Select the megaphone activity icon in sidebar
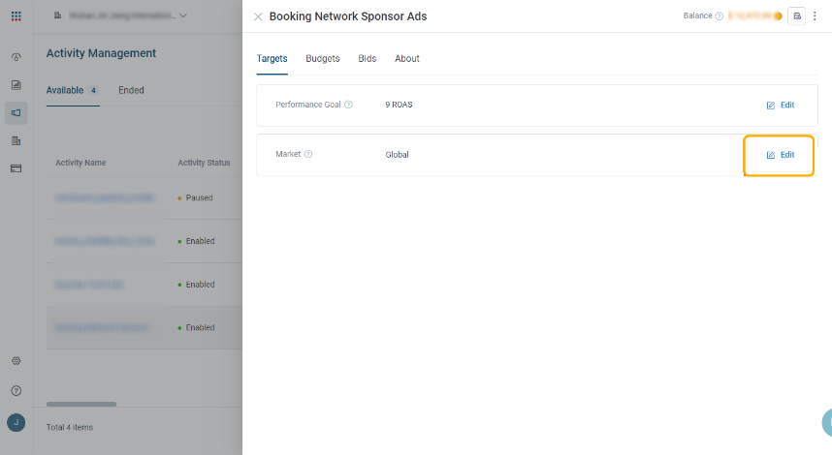832x455 pixels. (16, 113)
